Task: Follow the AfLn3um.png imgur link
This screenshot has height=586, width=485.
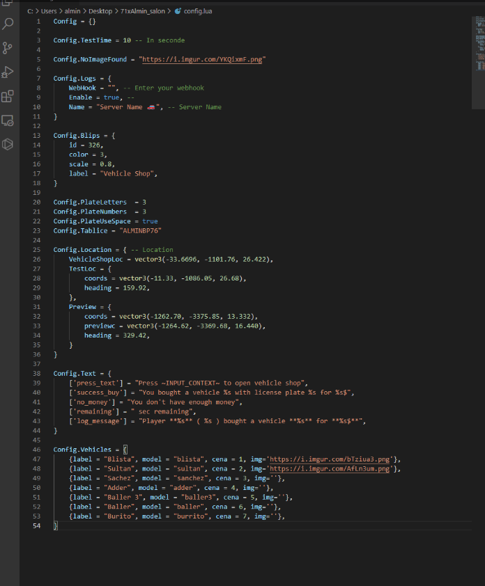Action: click(x=330, y=468)
